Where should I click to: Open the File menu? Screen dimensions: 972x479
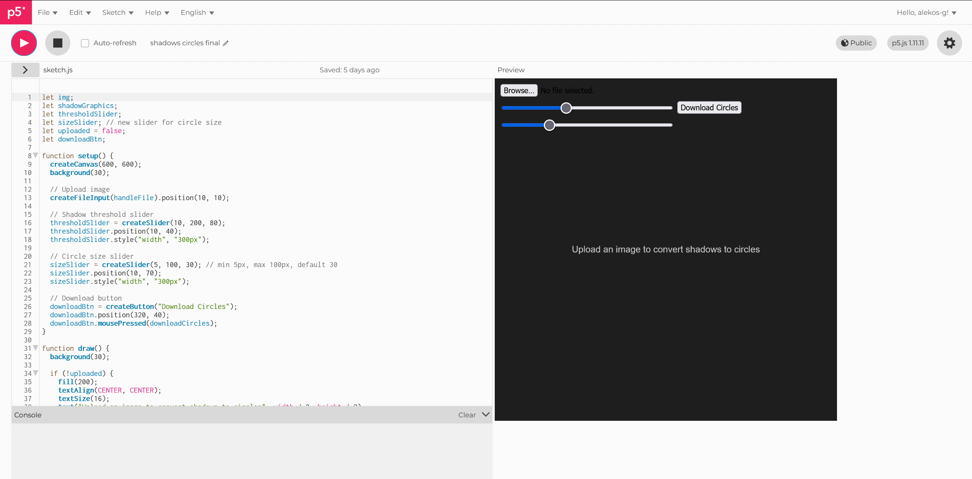coord(48,13)
